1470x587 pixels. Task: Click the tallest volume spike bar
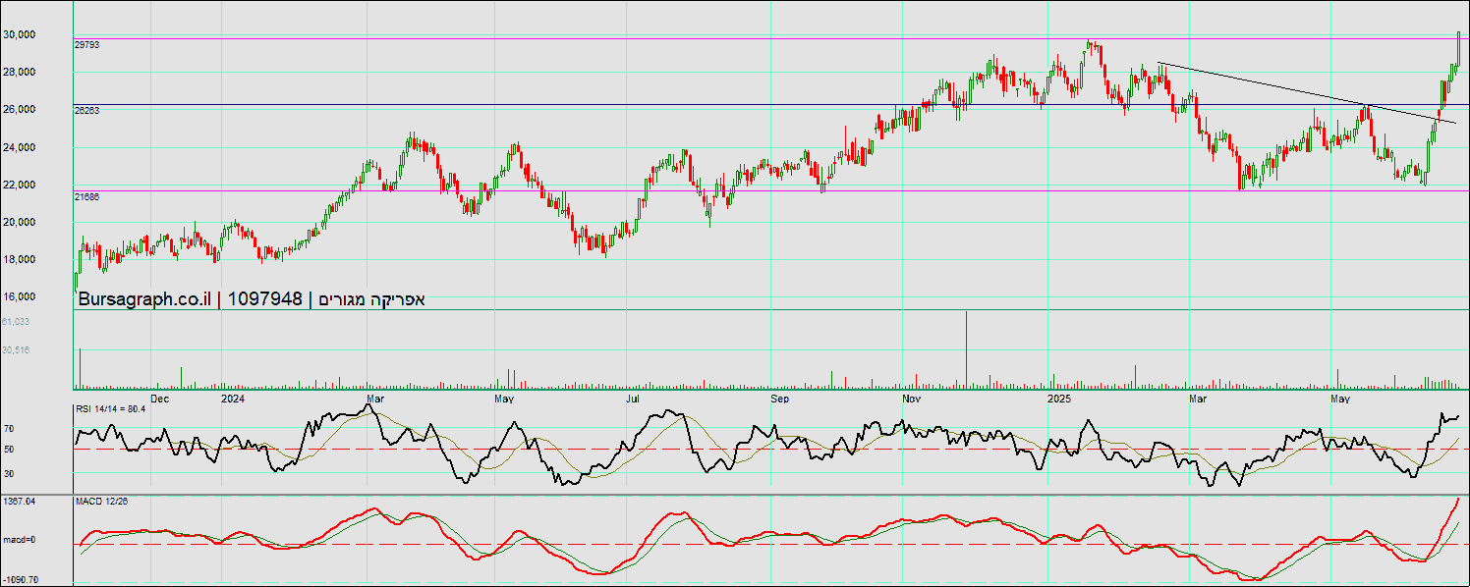(966, 348)
